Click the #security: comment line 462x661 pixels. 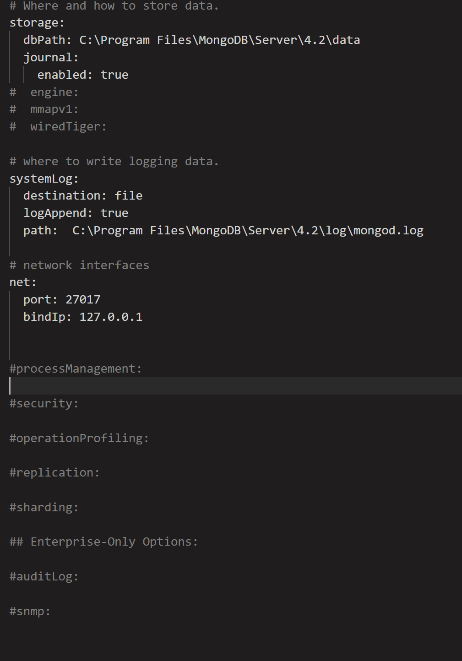tap(44, 404)
